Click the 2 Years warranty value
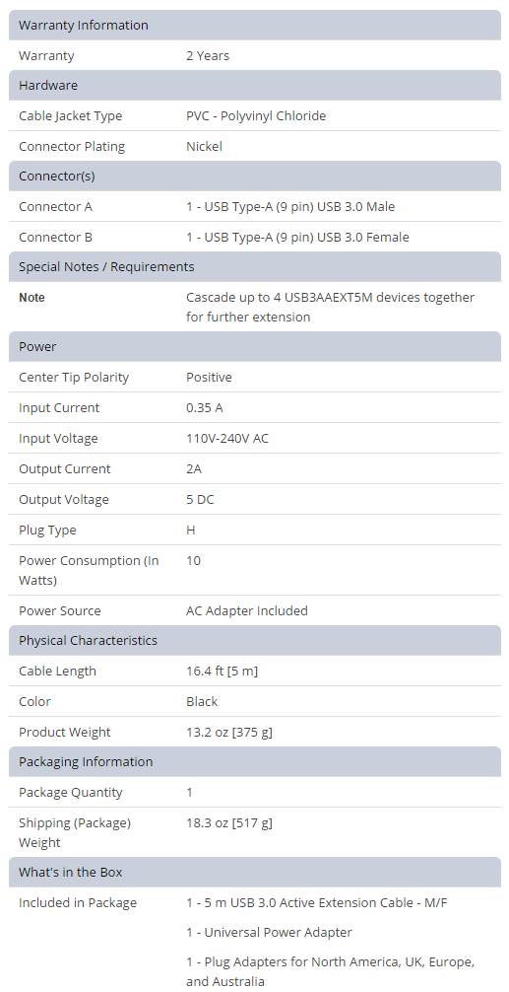Viewport: 509px width, 992px height. click(x=208, y=55)
